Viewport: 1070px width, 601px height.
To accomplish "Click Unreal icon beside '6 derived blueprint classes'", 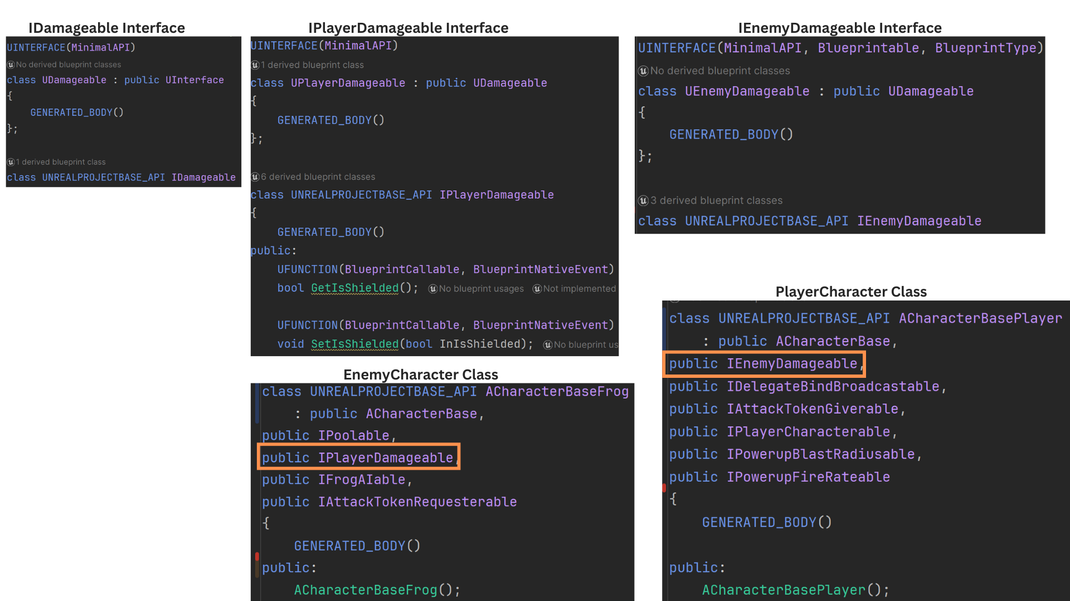I will point(255,177).
